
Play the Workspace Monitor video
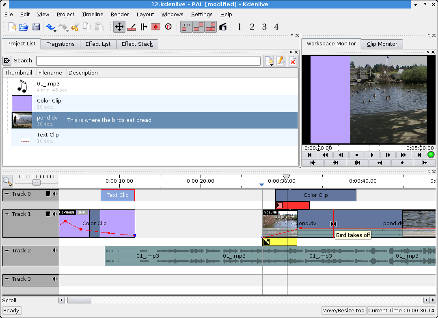pos(372,155)
